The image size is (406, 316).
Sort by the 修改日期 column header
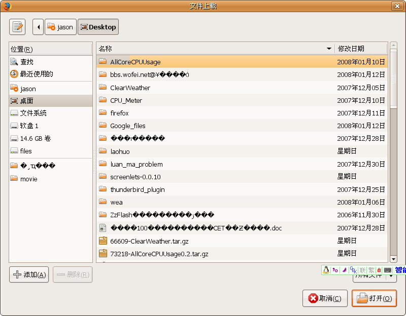pyautogui.click(x=361, y=49)
